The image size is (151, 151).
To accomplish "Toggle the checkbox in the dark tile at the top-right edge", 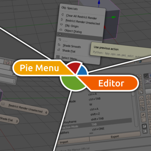I will tap(146, 76).
